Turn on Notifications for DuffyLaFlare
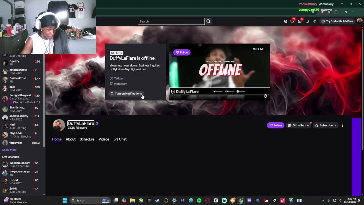This screenshot has width=364, height=205. click(126, 94)
